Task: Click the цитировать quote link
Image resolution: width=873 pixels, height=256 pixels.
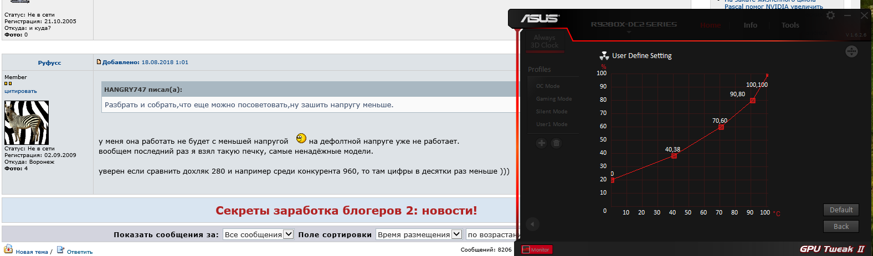Action: [x=20, y=91]
